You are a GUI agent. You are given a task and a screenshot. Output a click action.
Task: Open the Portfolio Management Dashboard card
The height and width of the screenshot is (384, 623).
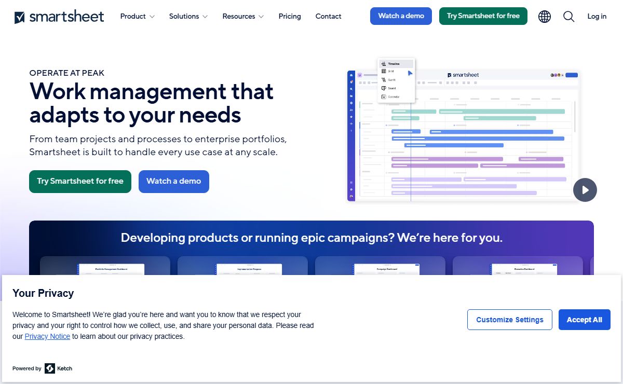[105, 266]
